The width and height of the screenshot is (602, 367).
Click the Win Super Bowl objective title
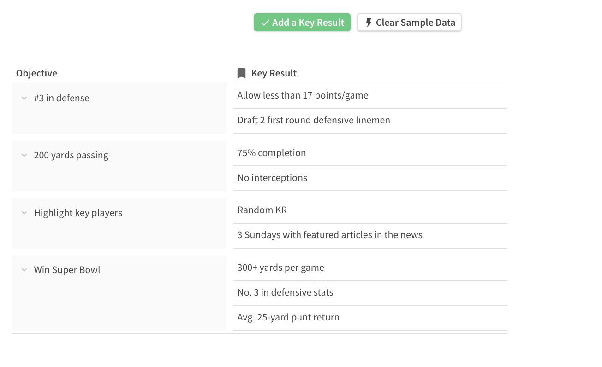[x=67, y=270]
